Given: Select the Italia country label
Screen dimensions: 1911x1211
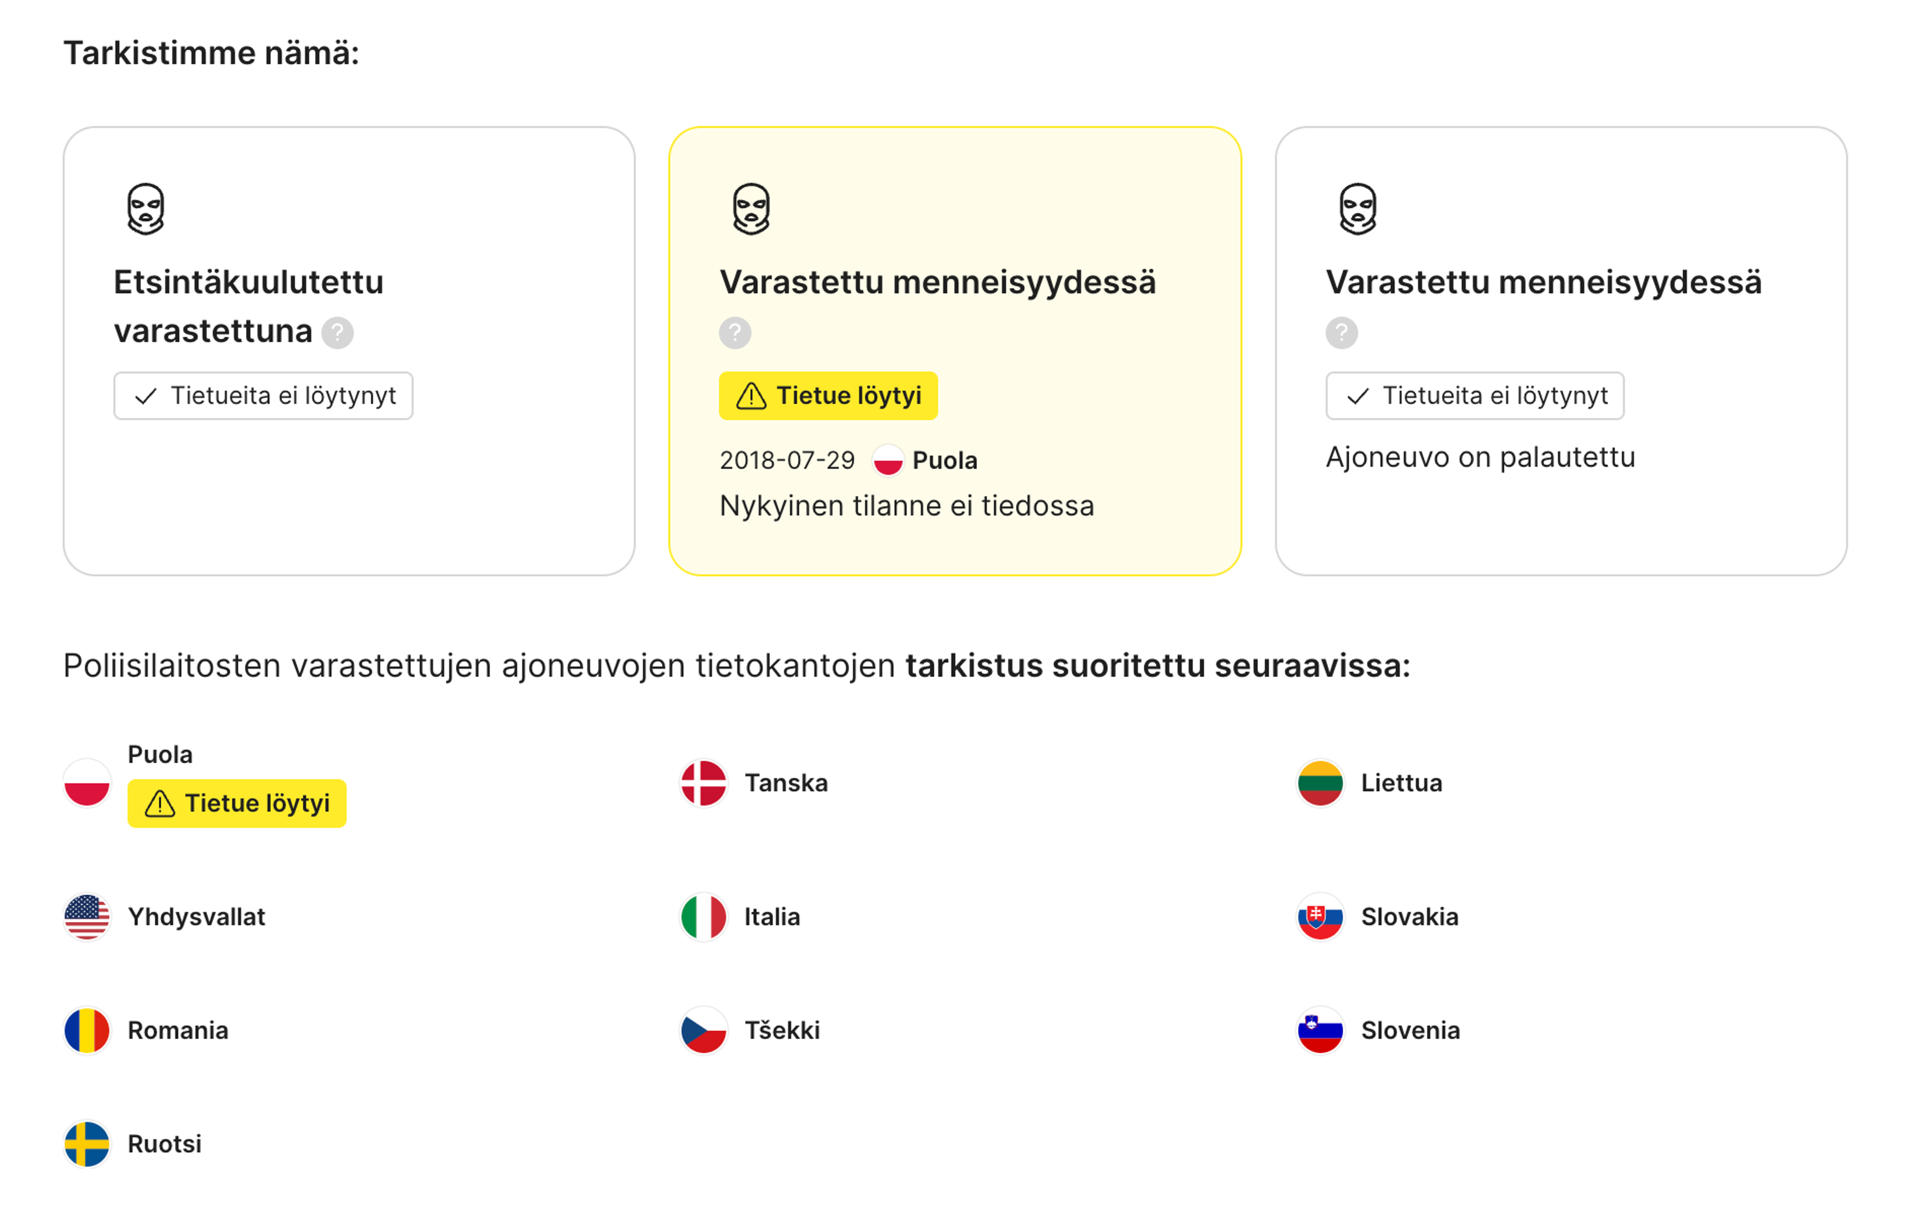Looking at the screenshot, I should tap(772, 917).
